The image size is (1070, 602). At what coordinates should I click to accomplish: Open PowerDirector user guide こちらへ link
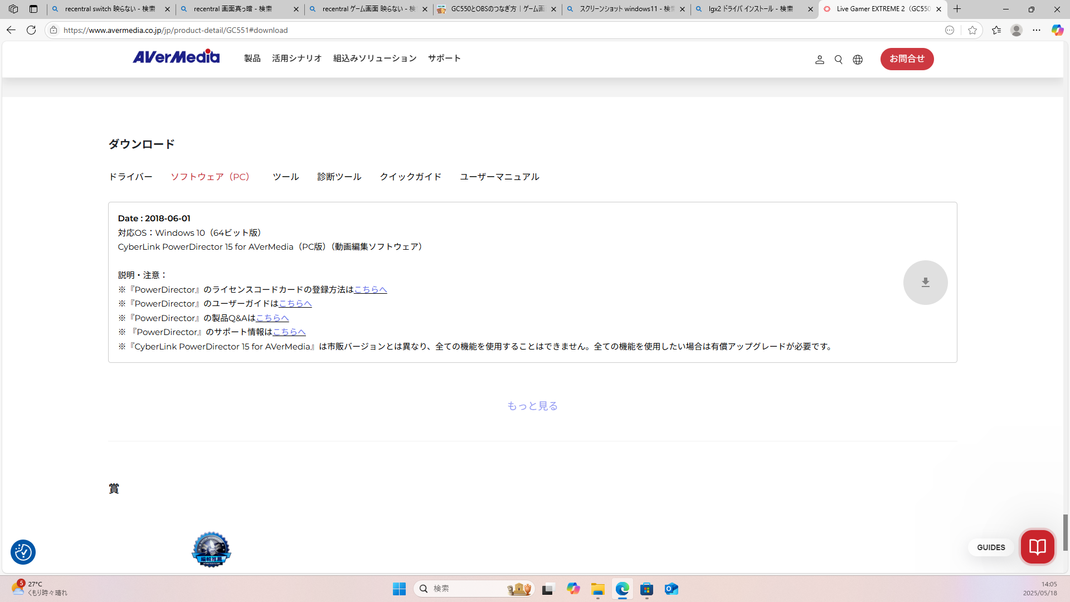pos(295,304)
